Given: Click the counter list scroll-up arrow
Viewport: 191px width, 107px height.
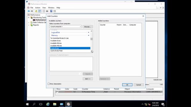Looking at the screenshot, I should pyautogui.click(x=92, y=31).
